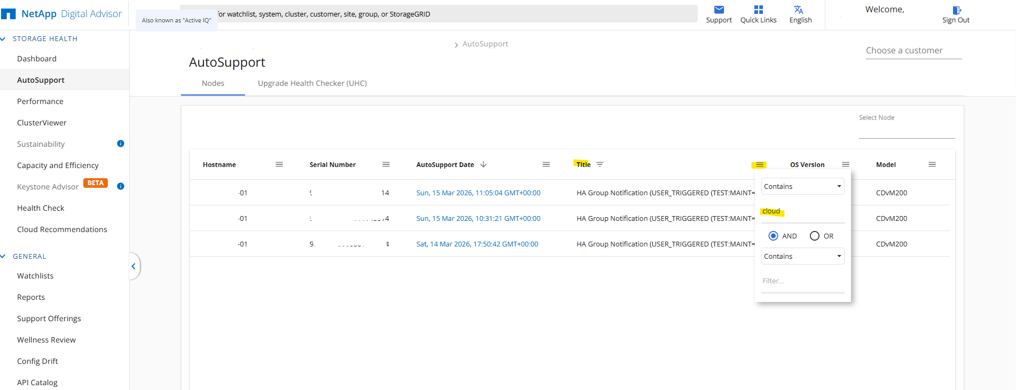
Task: Click the Support envelope icon
Action: (x=719, y=10)
